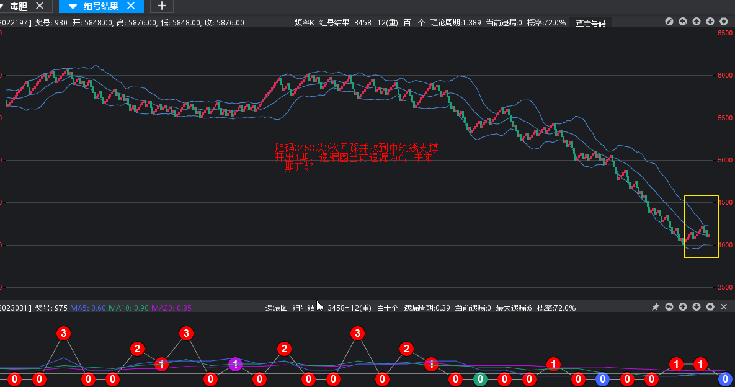Click the 遗漏图 label in the lower panel header
Viewport: 735px width, 387px height.
click(276, 308)
